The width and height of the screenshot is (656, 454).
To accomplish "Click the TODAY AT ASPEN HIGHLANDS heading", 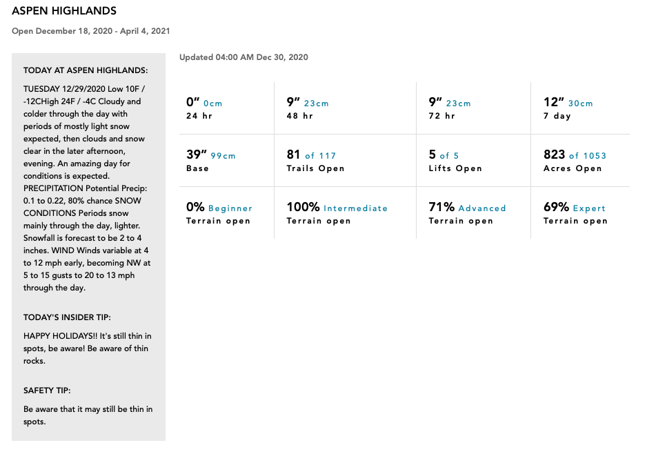I will point(86,70).
